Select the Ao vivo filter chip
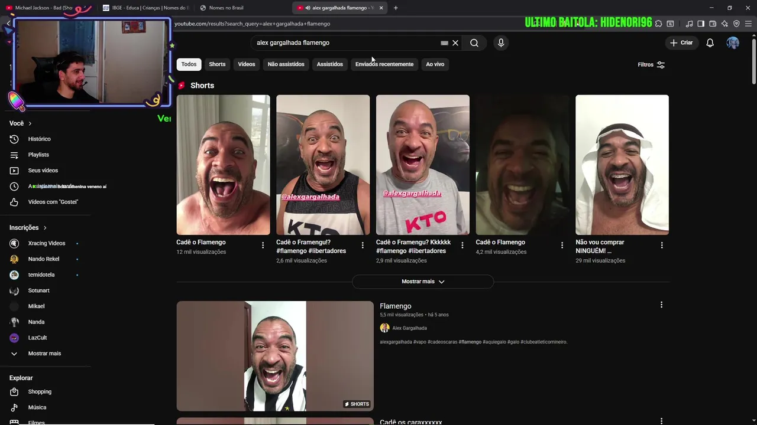The height and width of the screenshot is (425, 757). (x=435, y=64)
